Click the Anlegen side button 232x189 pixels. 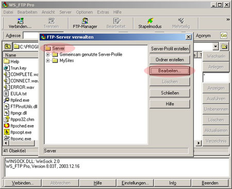(x=216, y=67)
